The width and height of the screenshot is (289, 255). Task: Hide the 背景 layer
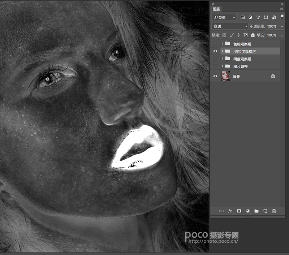(x=215, y=76)
